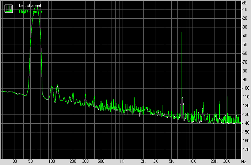
Task: Click the Hz unit label on the frequency axis
Action: click(244, 161)
